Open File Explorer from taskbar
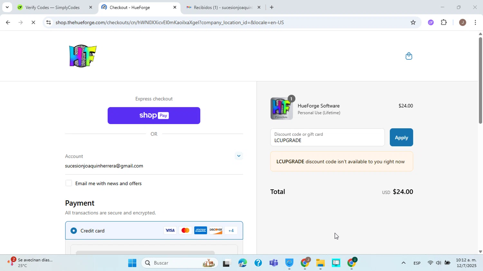 point(320,263)
